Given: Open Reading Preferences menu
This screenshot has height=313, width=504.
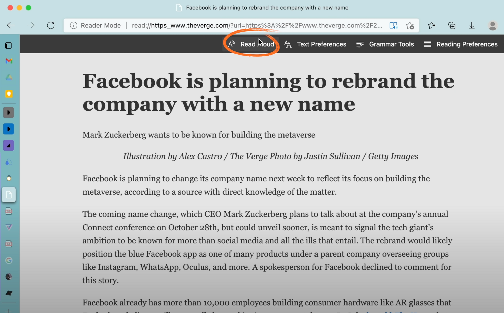Looking at the screenshot, I should (x=460, y=44).
